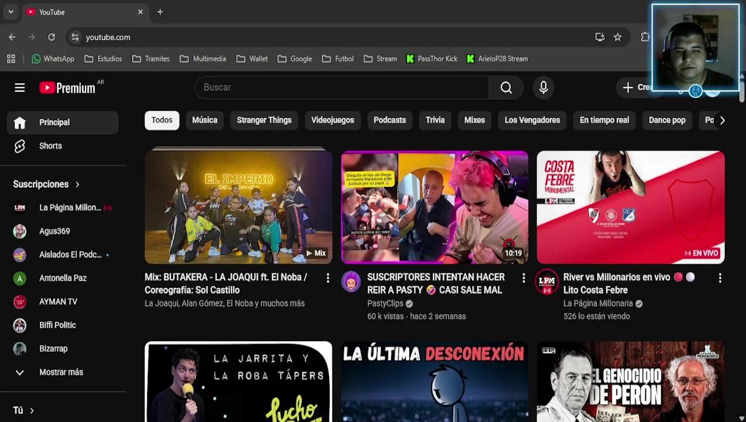Select the Videojuegos filter chip
Viewport: 746px width, 422px height.
tap(333, 120)
